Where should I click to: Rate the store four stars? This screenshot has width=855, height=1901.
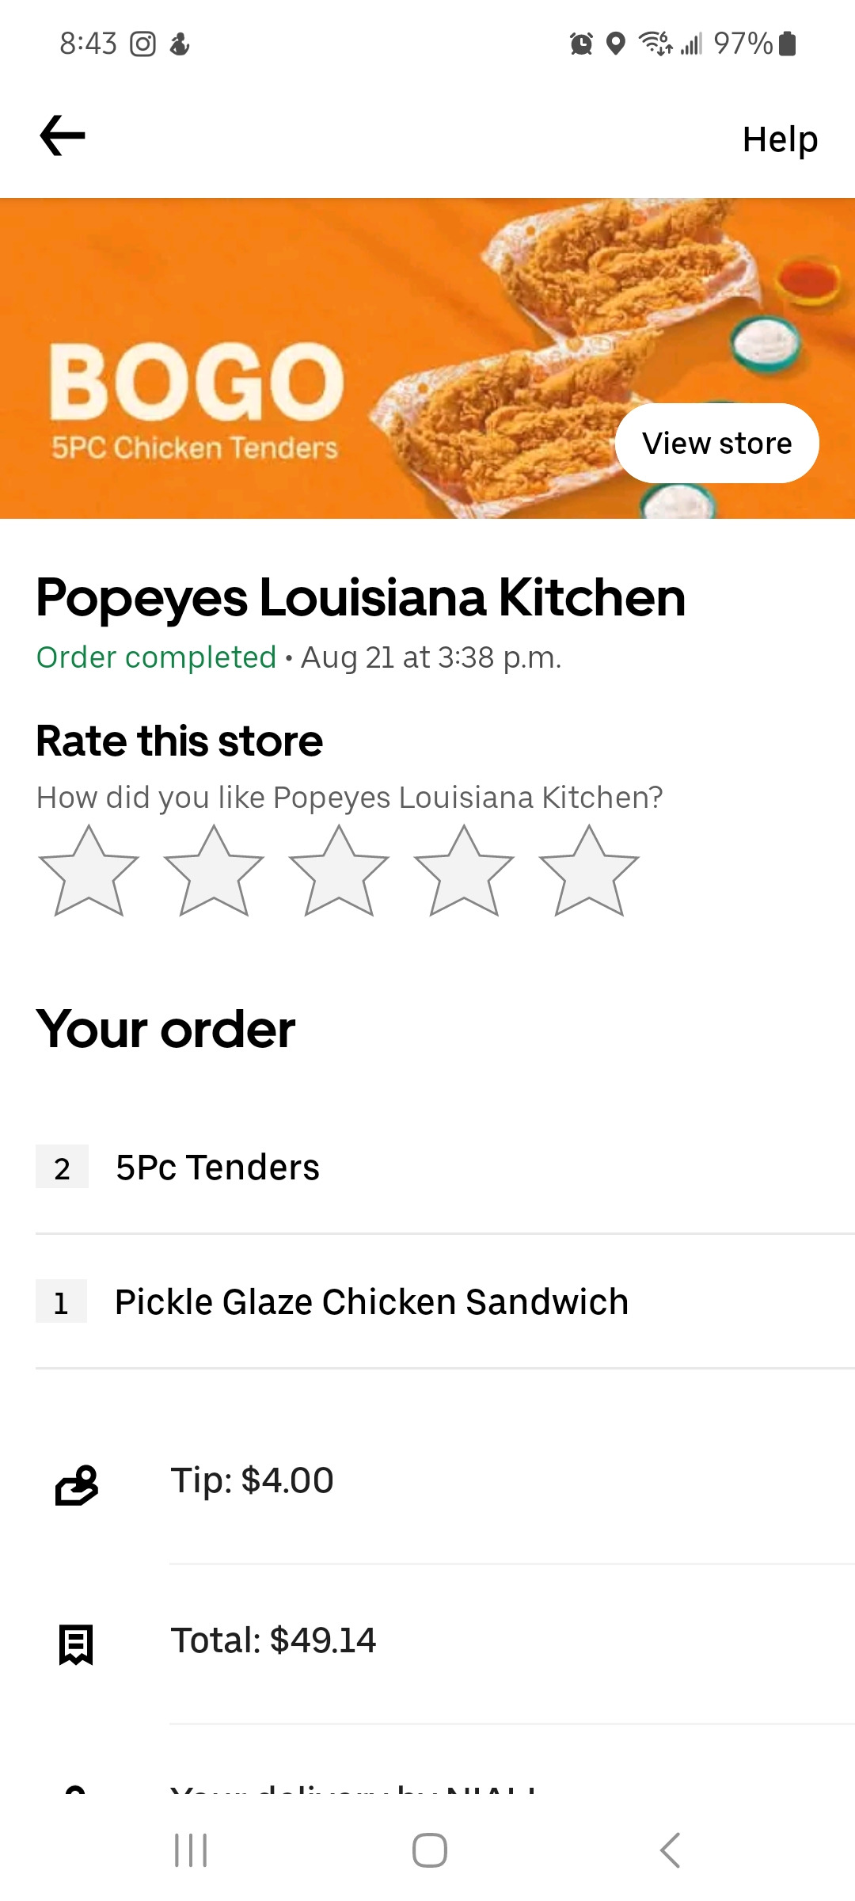tap(464, 872)
